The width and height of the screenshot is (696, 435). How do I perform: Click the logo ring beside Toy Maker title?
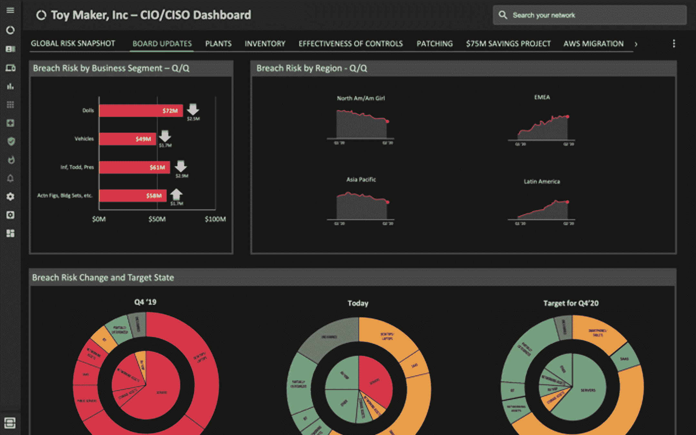coord(41,15)
